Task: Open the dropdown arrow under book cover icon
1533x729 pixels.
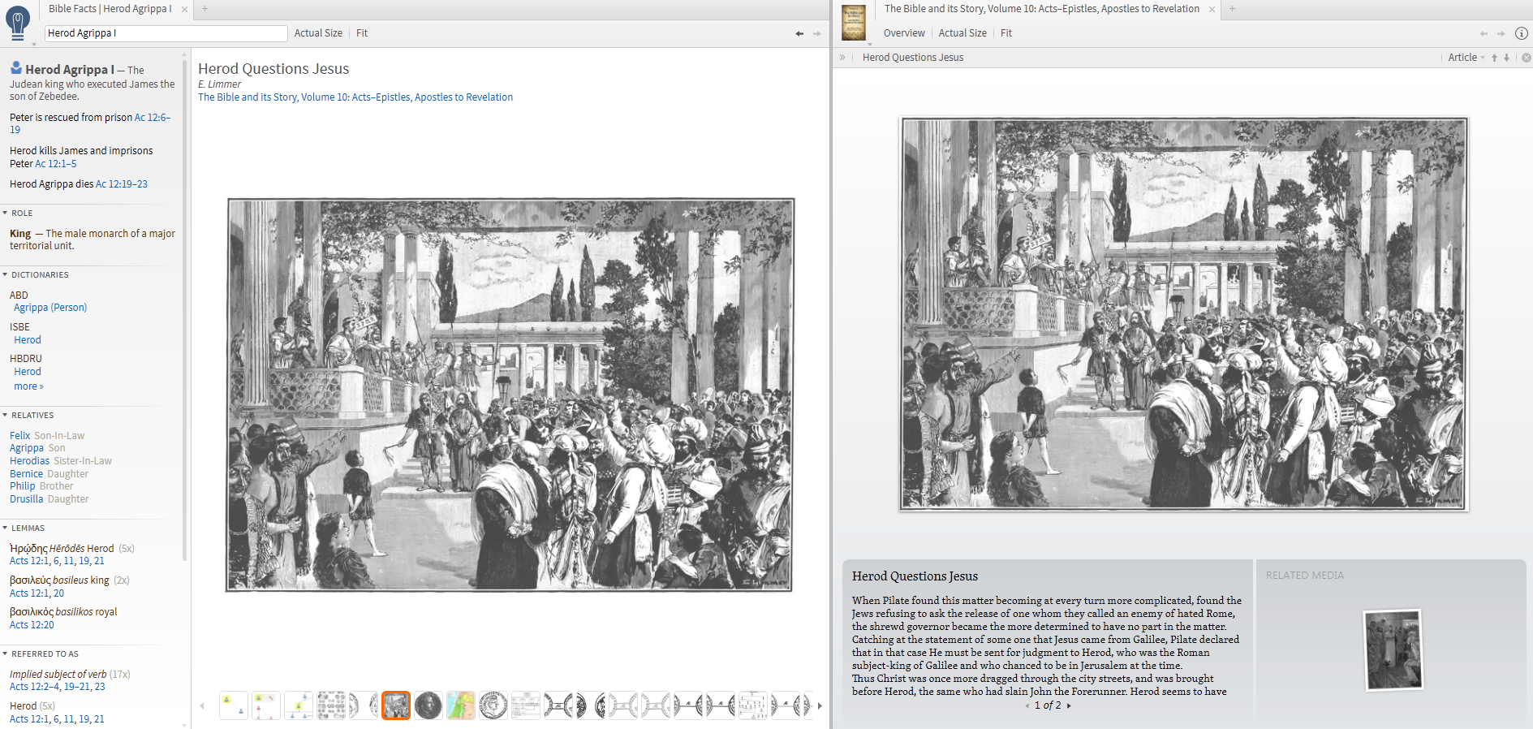Action: (869, 45)
